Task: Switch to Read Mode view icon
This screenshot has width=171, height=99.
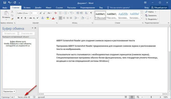Action: pos(126,97)
